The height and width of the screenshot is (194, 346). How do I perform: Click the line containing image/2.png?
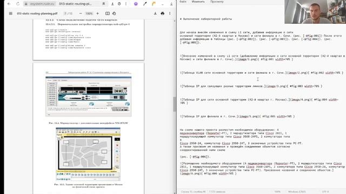click(262, 73)
